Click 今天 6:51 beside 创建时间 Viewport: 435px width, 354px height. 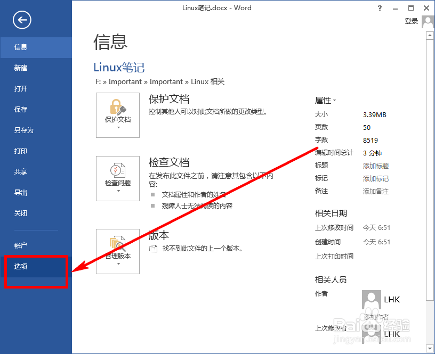coord(376,242)
